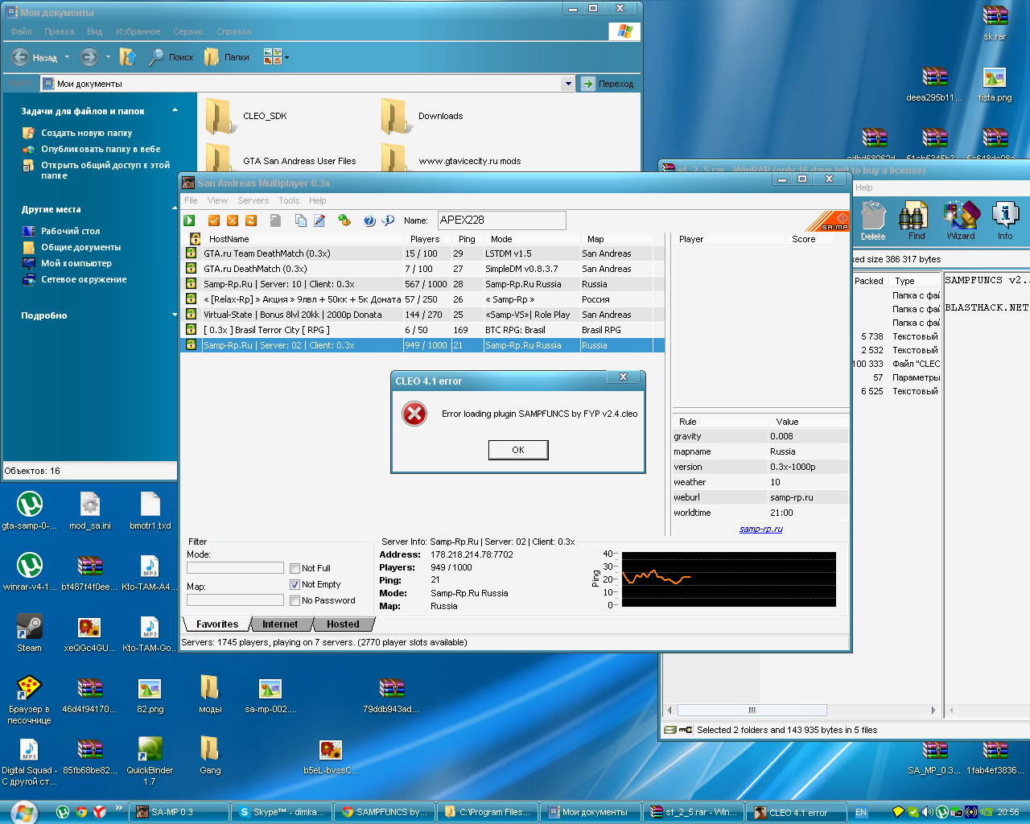This screenshot has width=1030, height=824.
Task: Enable the Not Full checkbox
Action: point(295,568)
